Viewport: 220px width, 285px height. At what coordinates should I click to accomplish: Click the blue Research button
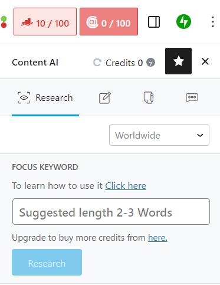[47, 263]
